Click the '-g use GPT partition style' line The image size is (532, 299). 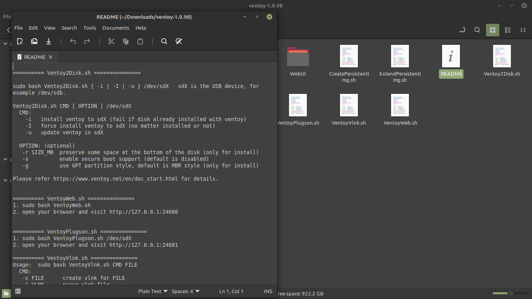(x=140, y=165)
